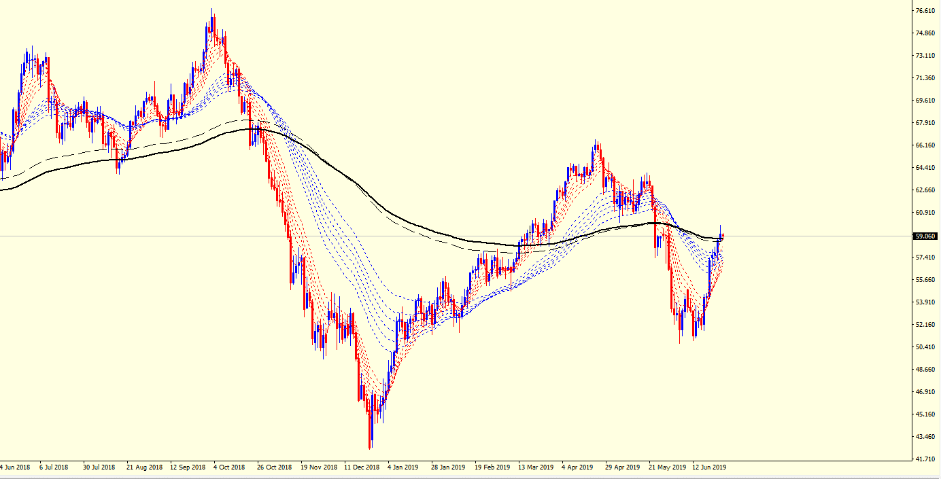The width and height of the screenshot is (941, 479).
Task: Click the 21 May 2019 date label
Action: click(x=667, y=467)
